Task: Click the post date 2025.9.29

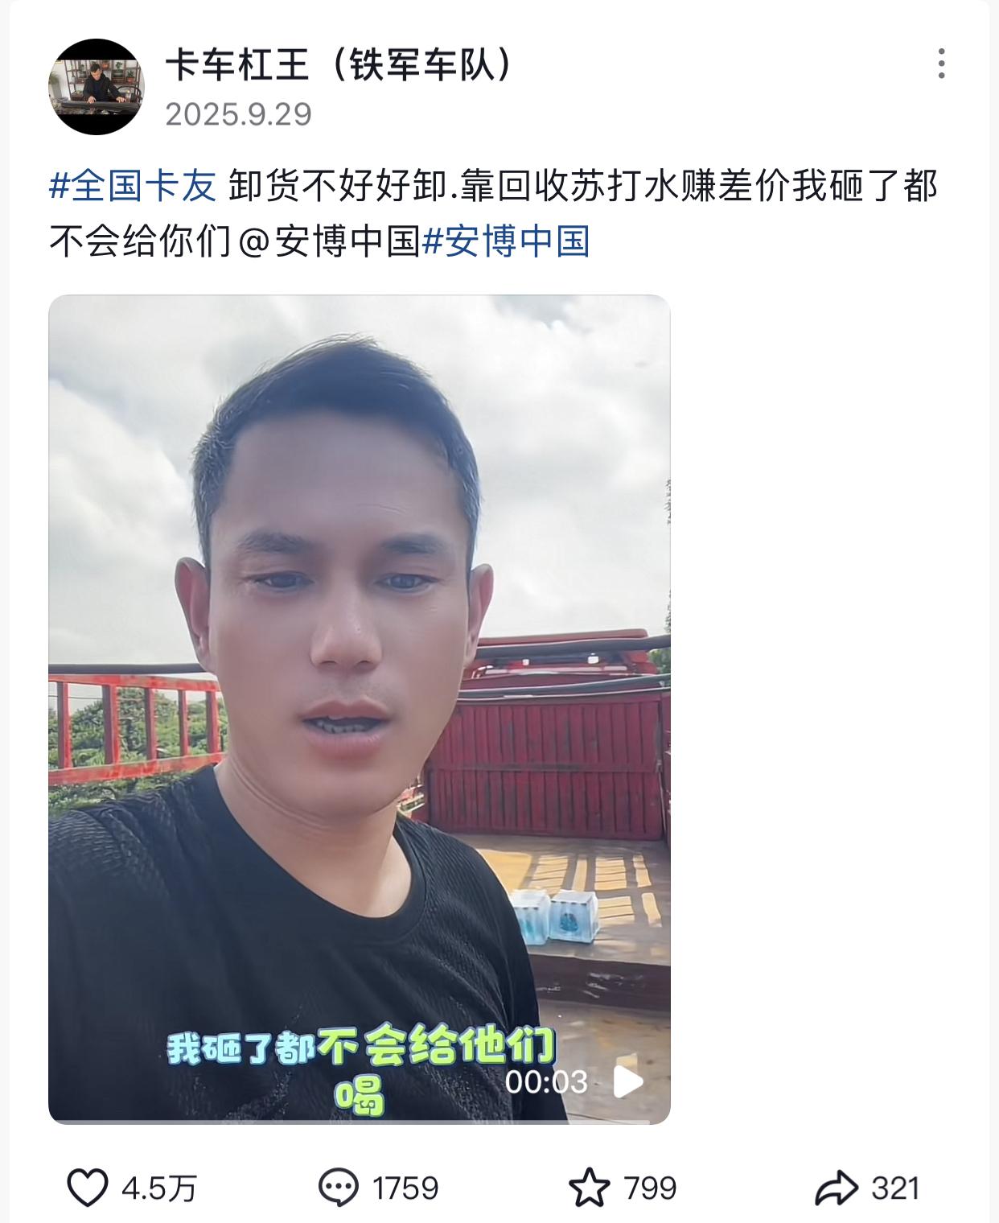Action: point(239,114)
